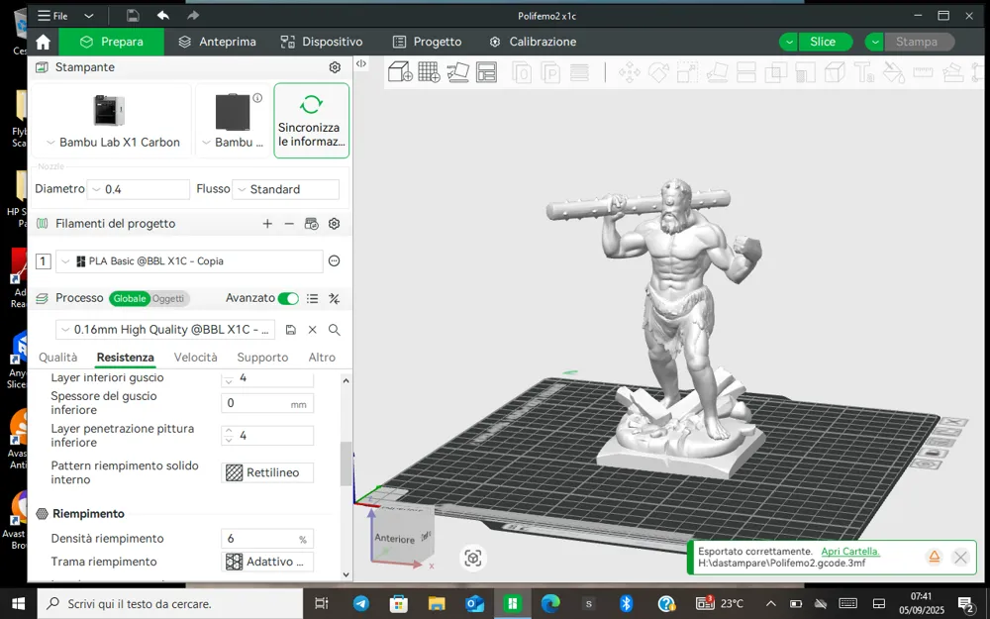Open the Apri Cartella link

tap(849, 552)
